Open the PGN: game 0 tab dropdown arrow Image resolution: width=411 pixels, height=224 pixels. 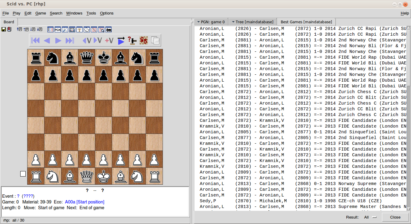pyautogui.click(x=199, y=22)
